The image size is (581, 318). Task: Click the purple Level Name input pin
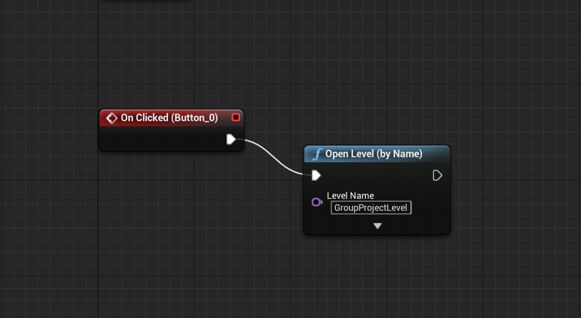pos(317,202)
